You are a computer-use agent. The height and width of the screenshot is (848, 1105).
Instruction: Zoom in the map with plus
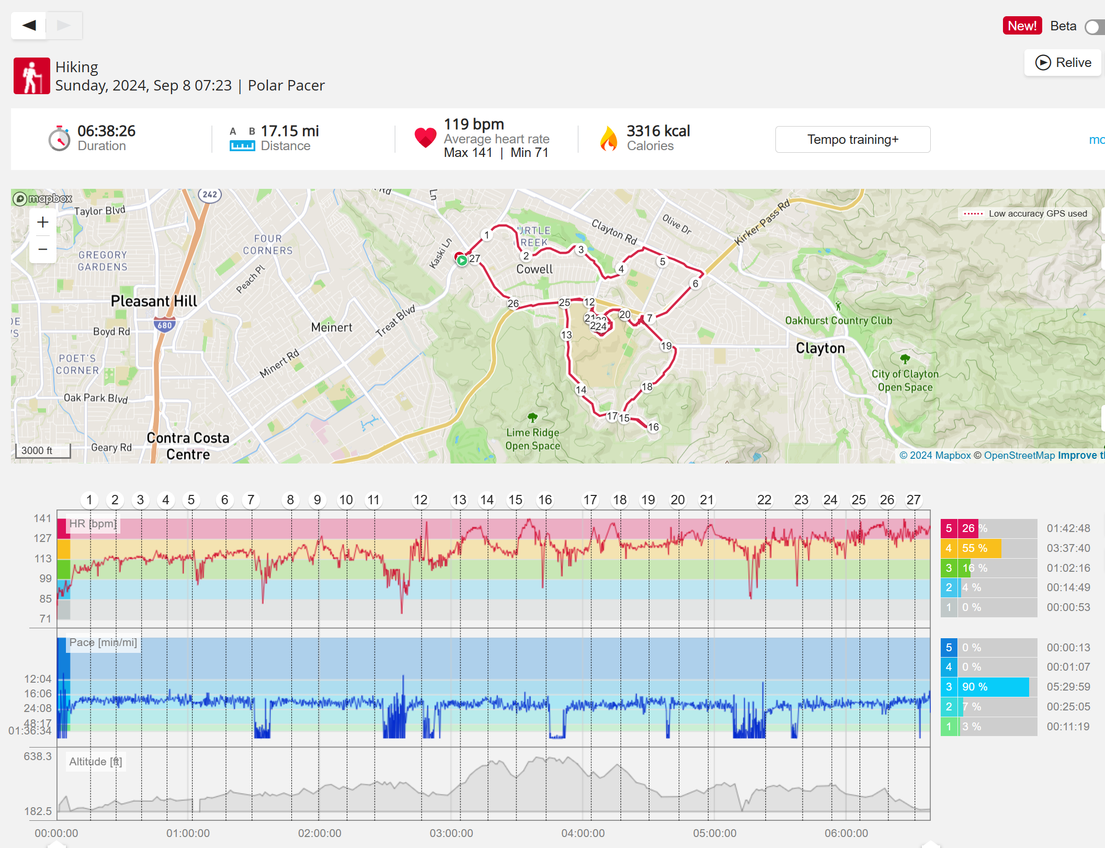(43, 222)
